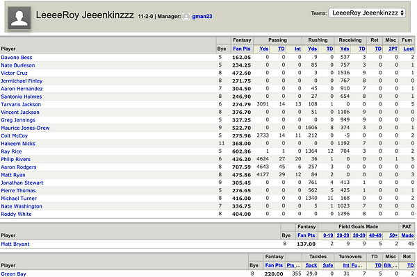
Task: Open Philip Rivers player link
Action: [15, 159]
